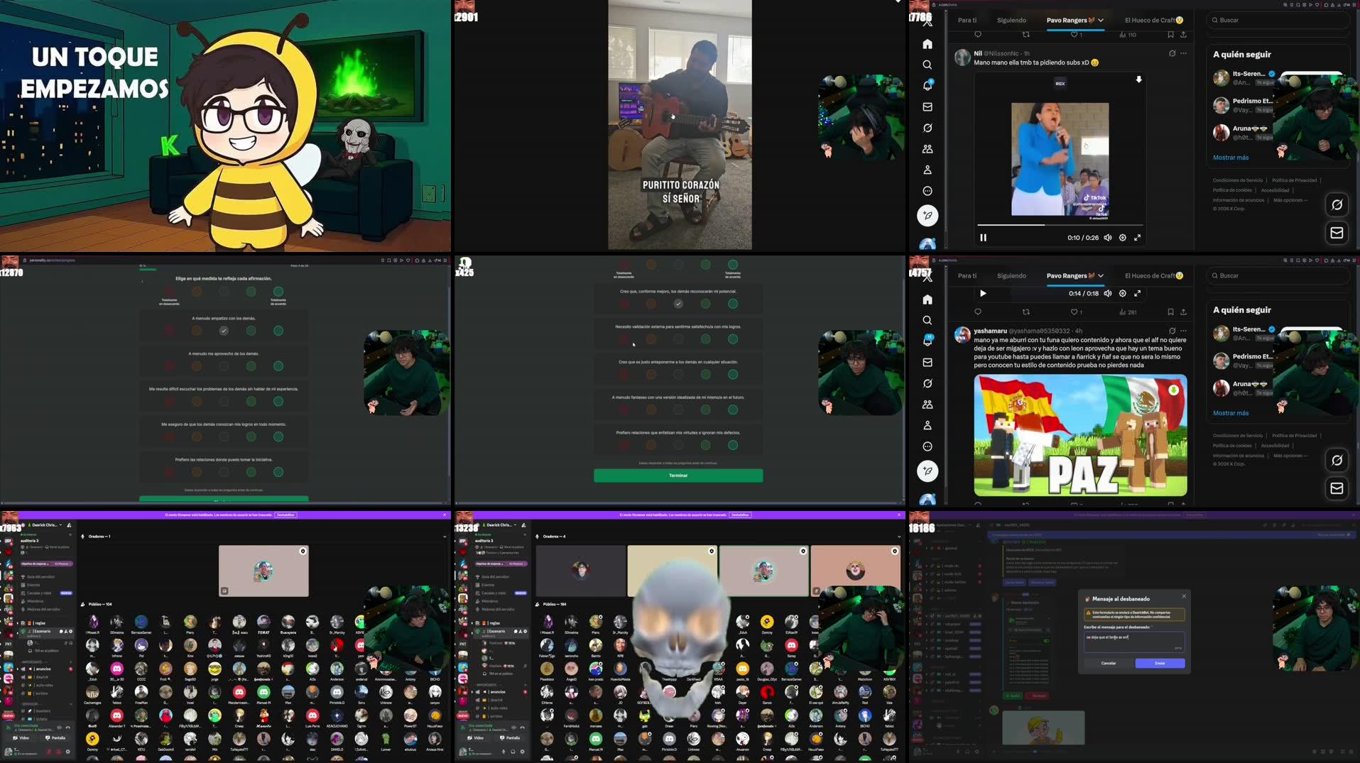Select the Grok icon on X sidebar
Viewport: 1360px width, 763px height.
tap(927, 128)
